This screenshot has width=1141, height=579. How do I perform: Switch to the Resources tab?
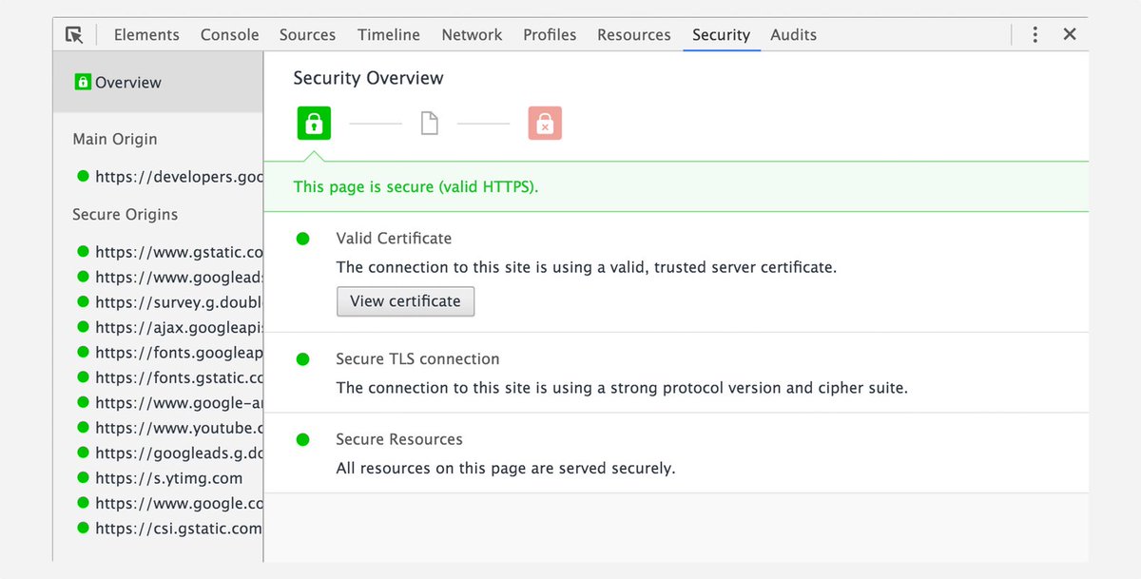[634, 34]
